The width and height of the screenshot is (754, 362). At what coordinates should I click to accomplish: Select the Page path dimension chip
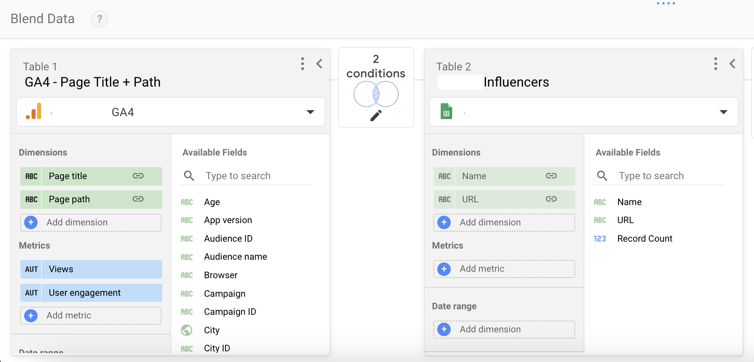[91, 200]
